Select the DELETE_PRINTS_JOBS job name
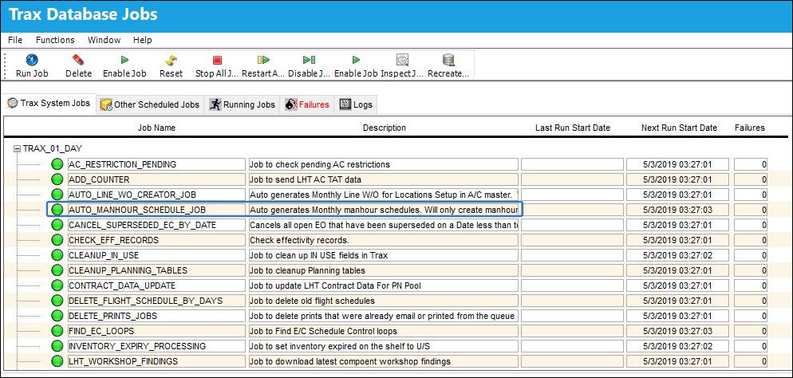The image size is (793, 378). coord(156,316)
